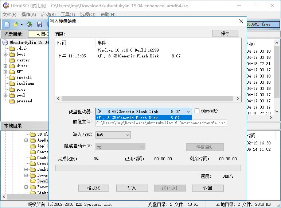
Task: Open the 帮助(H) menu
Action: pyautogui.click(x=108, y=14)
